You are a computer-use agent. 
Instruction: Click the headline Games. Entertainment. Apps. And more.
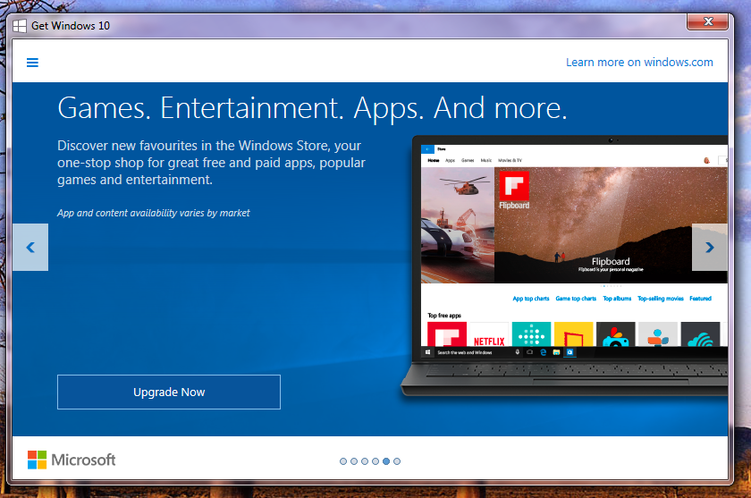[312, 108]
